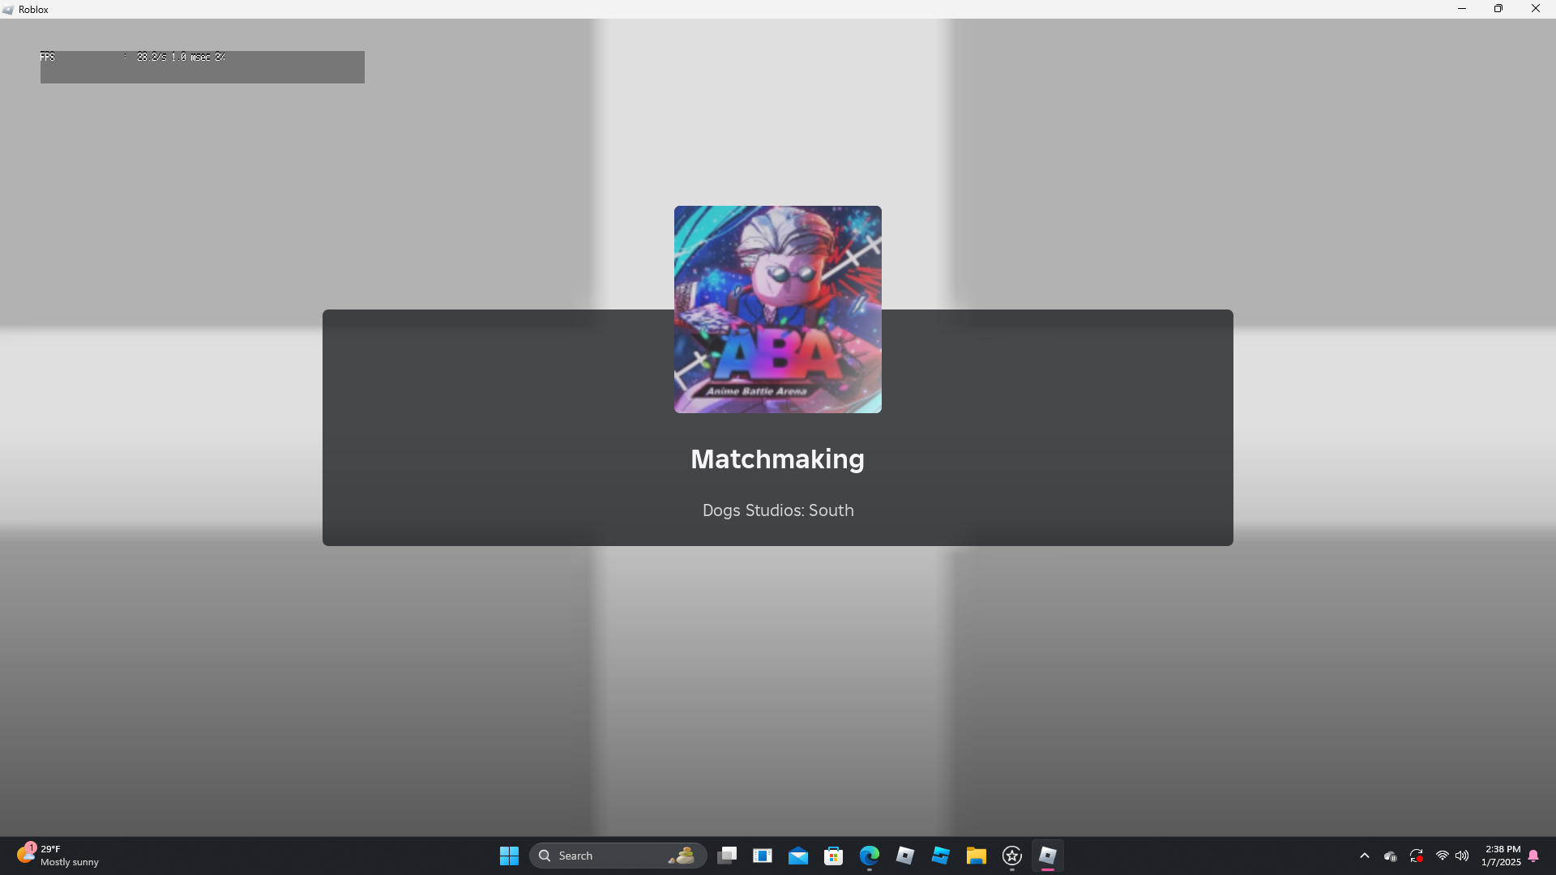Open Roblox Studio from taskbar
1556x875 pixels.
941,856
